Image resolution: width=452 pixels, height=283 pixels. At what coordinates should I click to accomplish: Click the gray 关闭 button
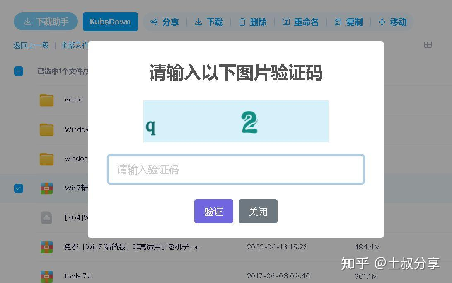(258, 211)
